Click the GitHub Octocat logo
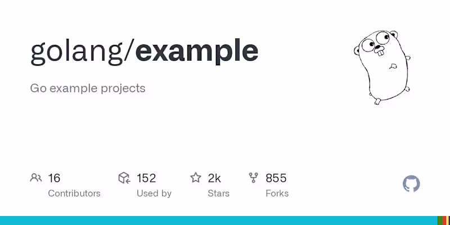 pos(412,184)
